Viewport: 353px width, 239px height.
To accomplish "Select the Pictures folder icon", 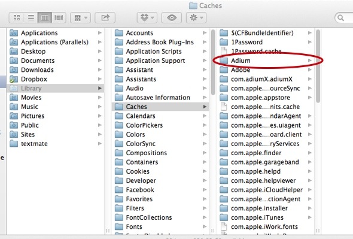I will coord(14,116).
